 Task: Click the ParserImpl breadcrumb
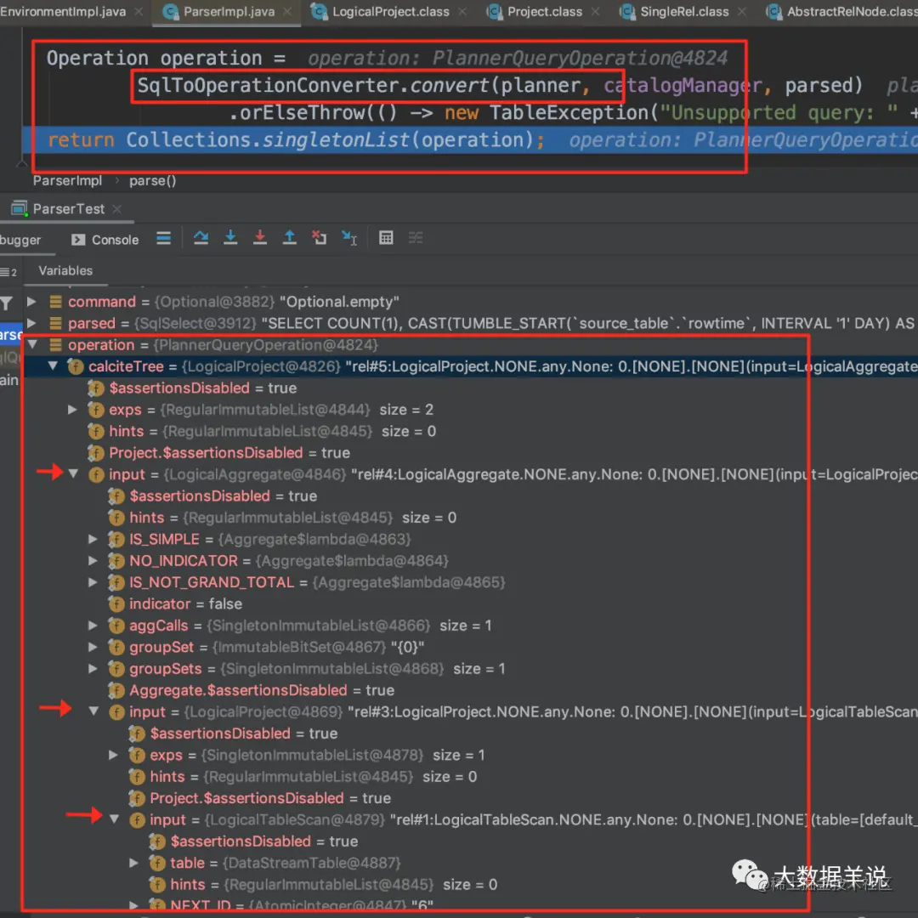tap(67, 181)
